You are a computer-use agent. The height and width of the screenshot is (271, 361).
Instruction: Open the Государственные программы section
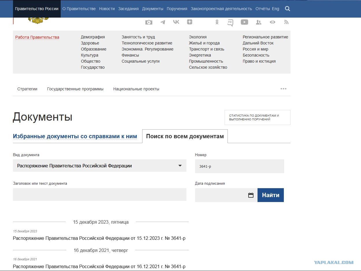click(75, 89)
